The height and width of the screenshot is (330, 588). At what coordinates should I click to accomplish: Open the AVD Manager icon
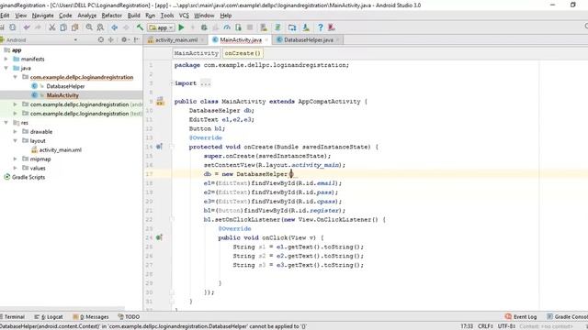pos(264,27)
